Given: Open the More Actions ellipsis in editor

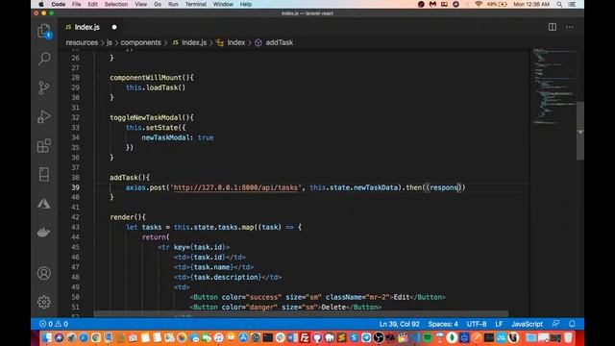Looking at the screenshot, I should click(x=570, y=27).
